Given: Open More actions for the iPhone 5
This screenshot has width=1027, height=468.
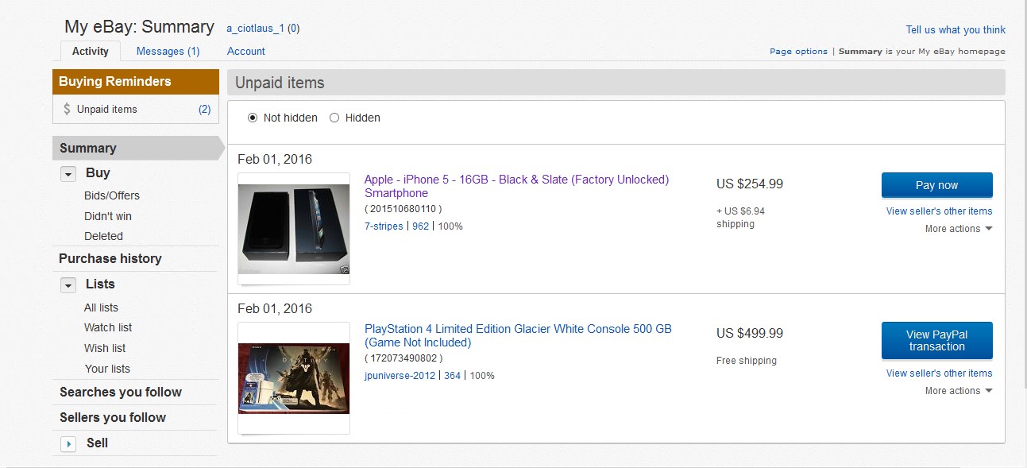Looking at the screenshot, I should tap(959, 229).
